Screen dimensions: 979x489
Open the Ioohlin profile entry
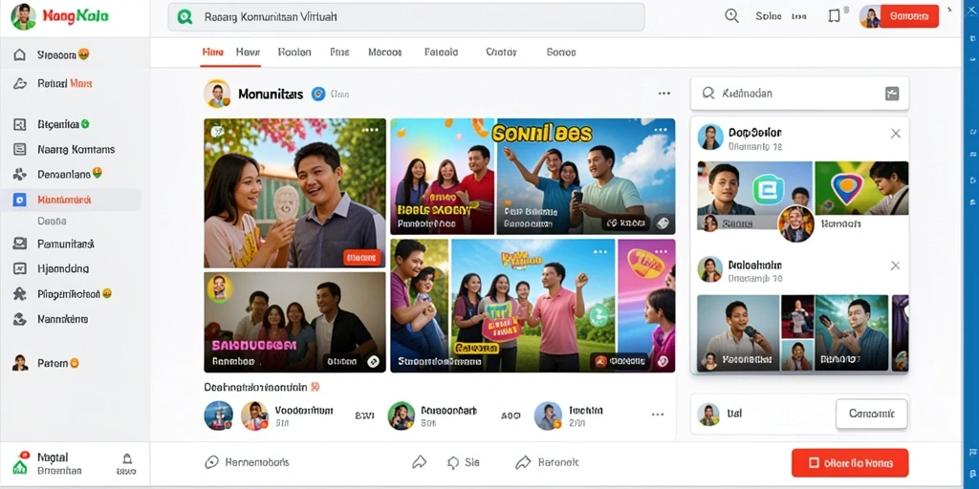point(570,416)
